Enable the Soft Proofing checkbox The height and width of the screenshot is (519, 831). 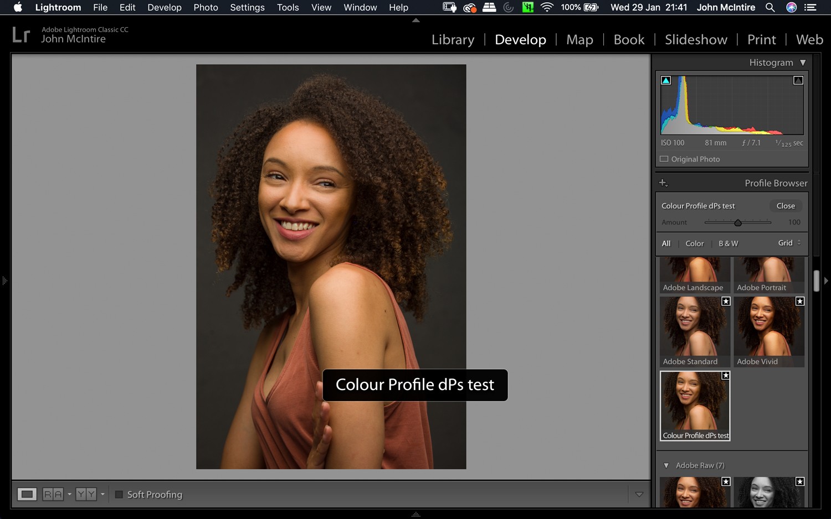[119, 495]
